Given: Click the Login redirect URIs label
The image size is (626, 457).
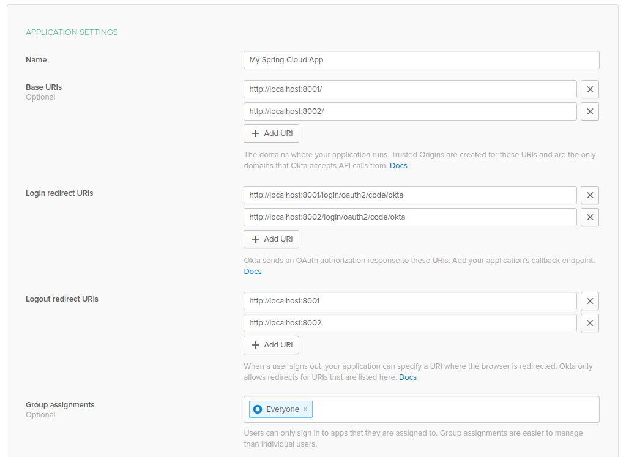Looking at the screenshot, I should tap(59, 193).
